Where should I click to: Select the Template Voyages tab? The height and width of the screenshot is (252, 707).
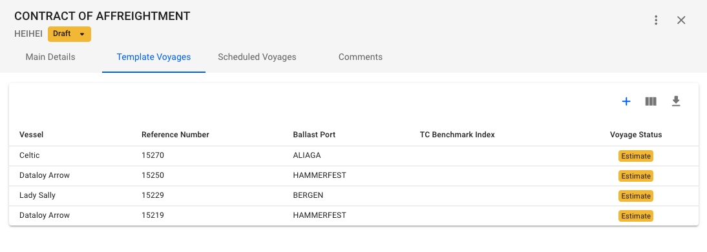click(154, 57)
